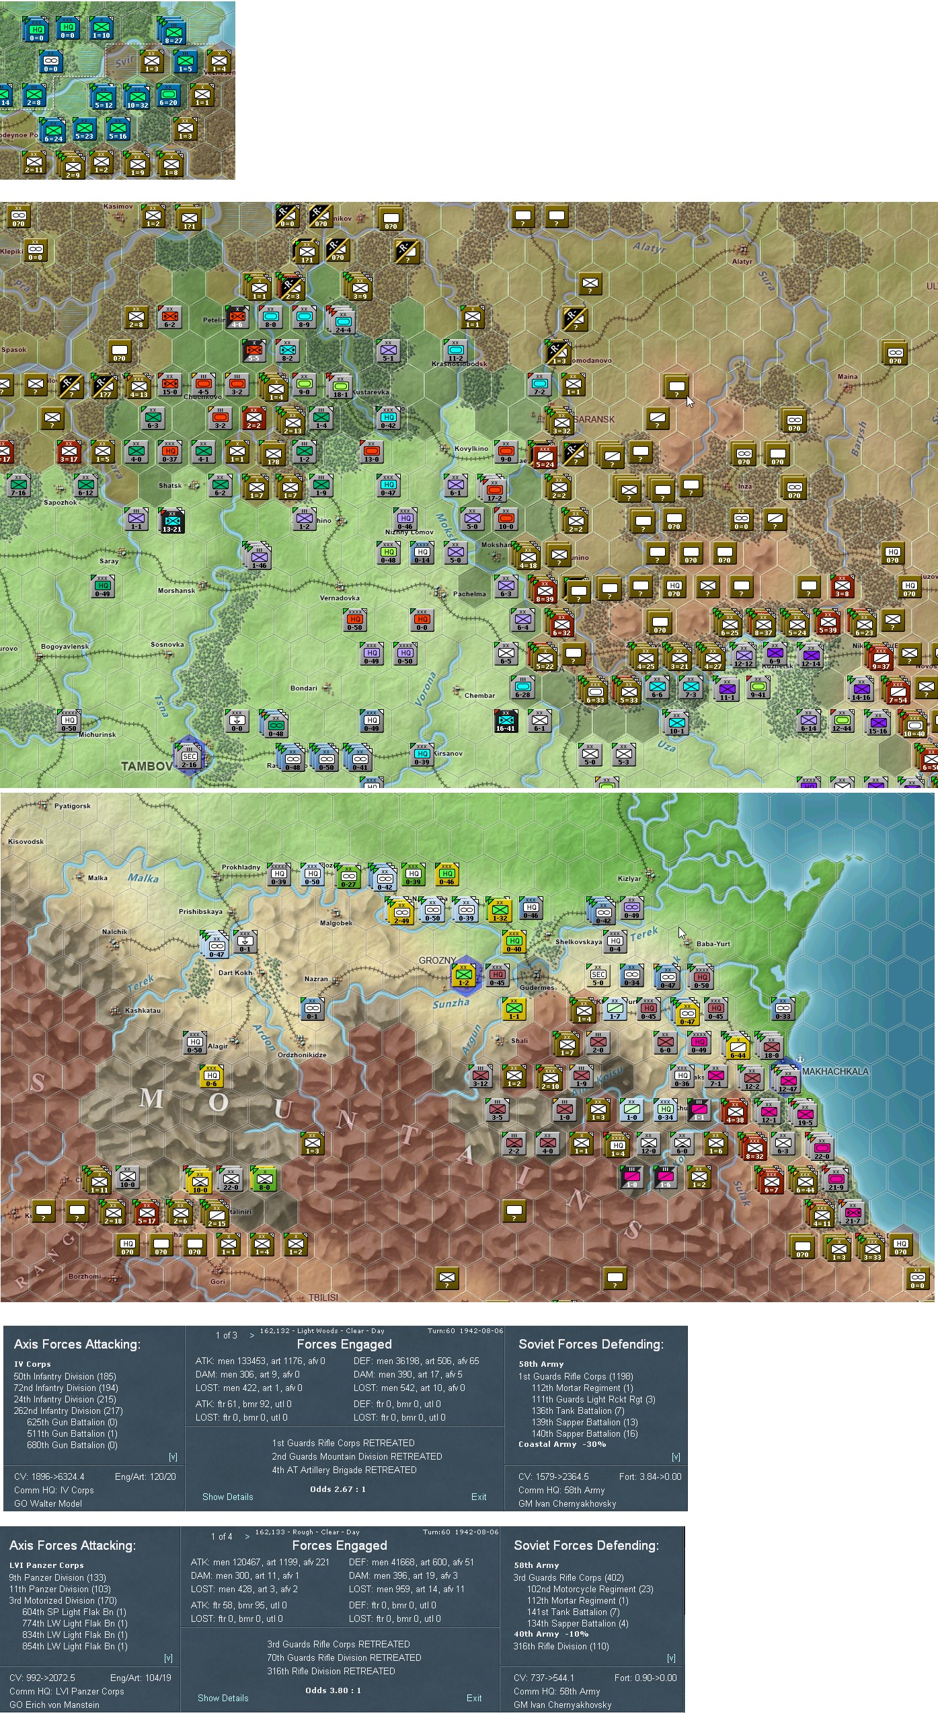This screenshot has width=938, height=1714.
Task: Select the SEC 2-16 unit at Tambov
Action: pyautogui.click(x=190, y=756)
